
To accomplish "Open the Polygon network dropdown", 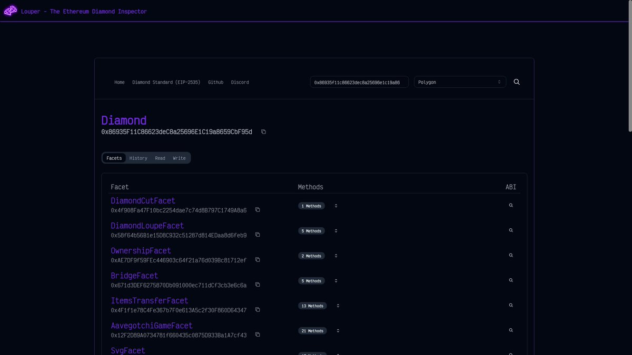I will click(x=460, y=82).
